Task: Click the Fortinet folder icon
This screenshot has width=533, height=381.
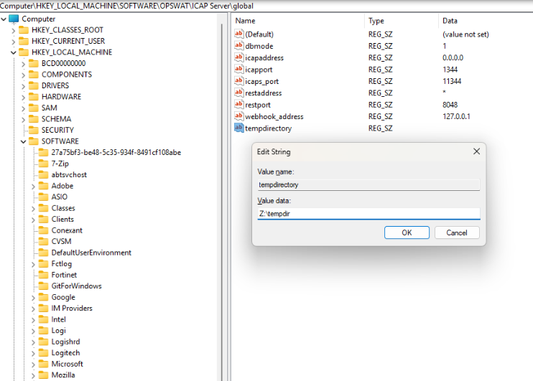Action: click(44, 275)
